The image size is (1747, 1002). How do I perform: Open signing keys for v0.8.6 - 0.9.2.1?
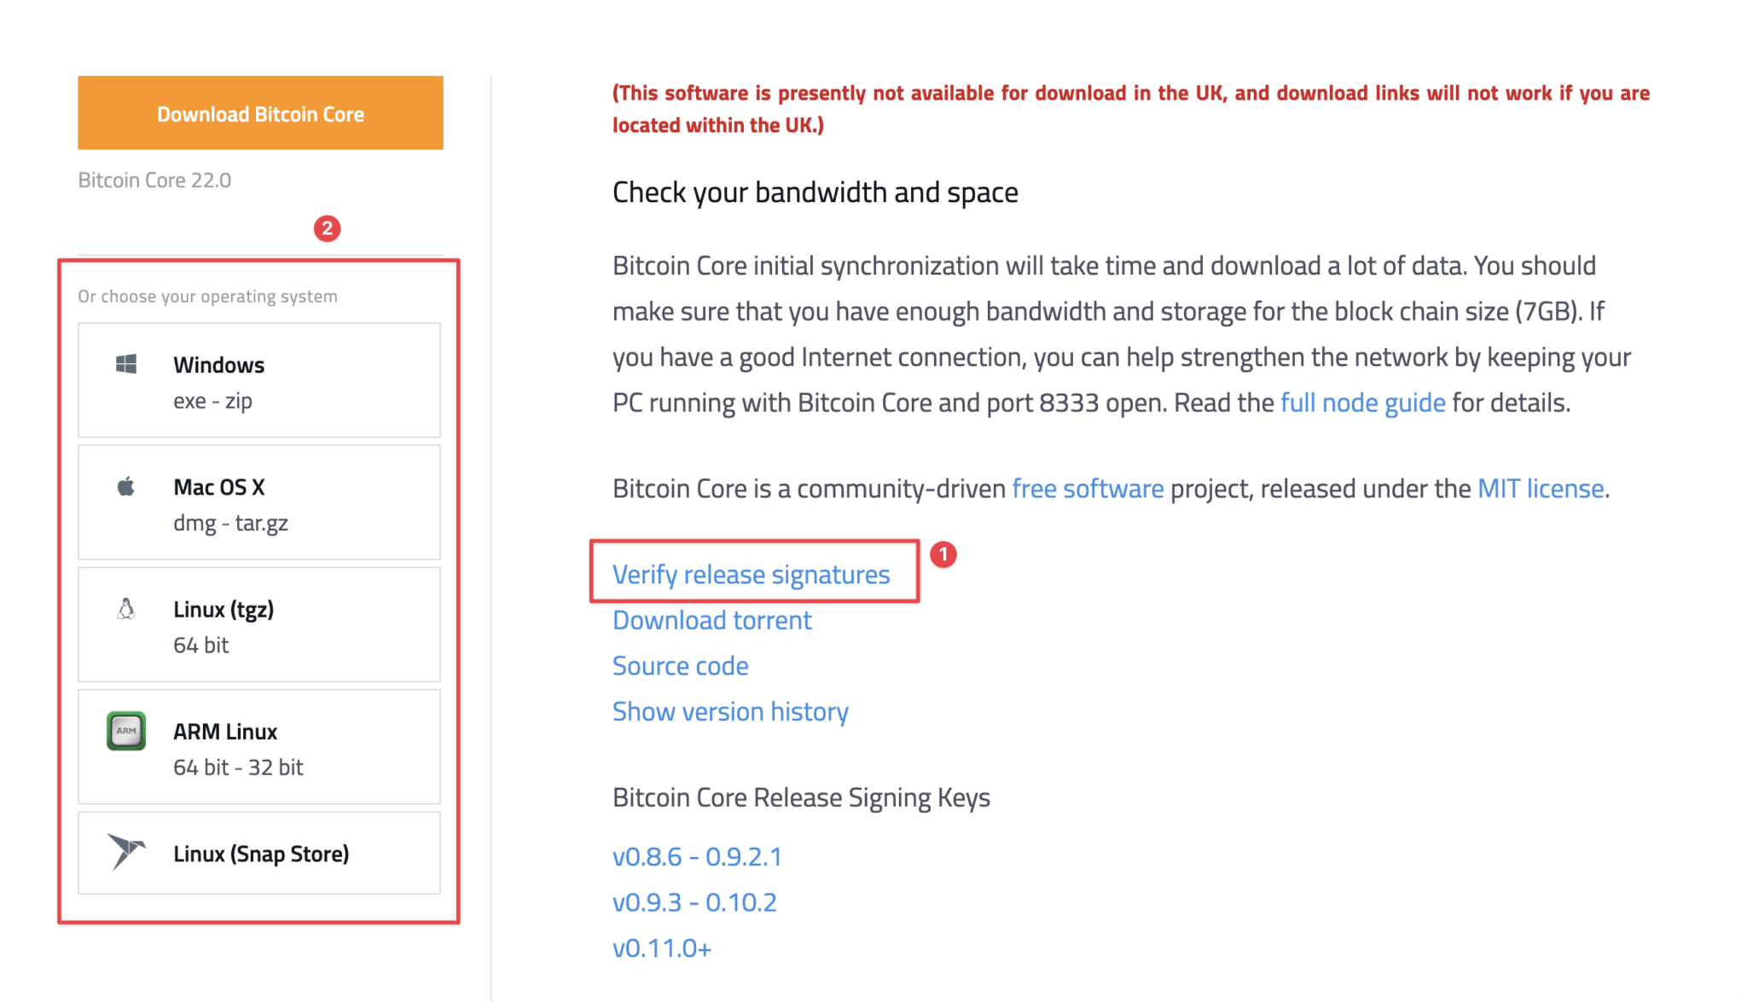[697, 855]
